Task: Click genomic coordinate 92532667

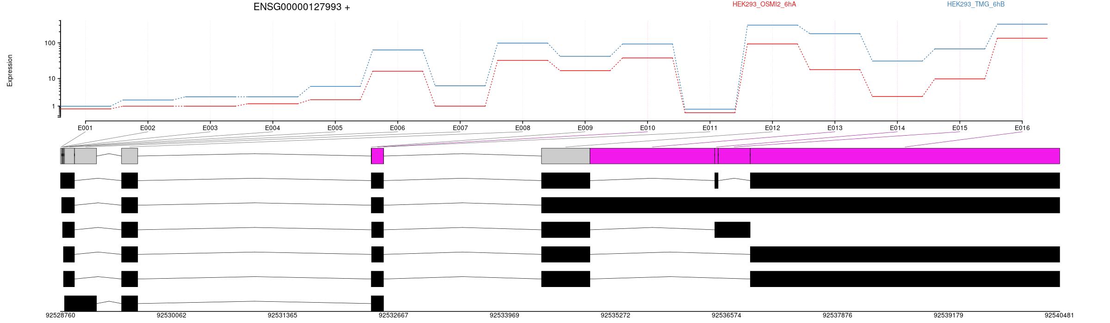Action: pyautogui.click(x=394, y=316)
